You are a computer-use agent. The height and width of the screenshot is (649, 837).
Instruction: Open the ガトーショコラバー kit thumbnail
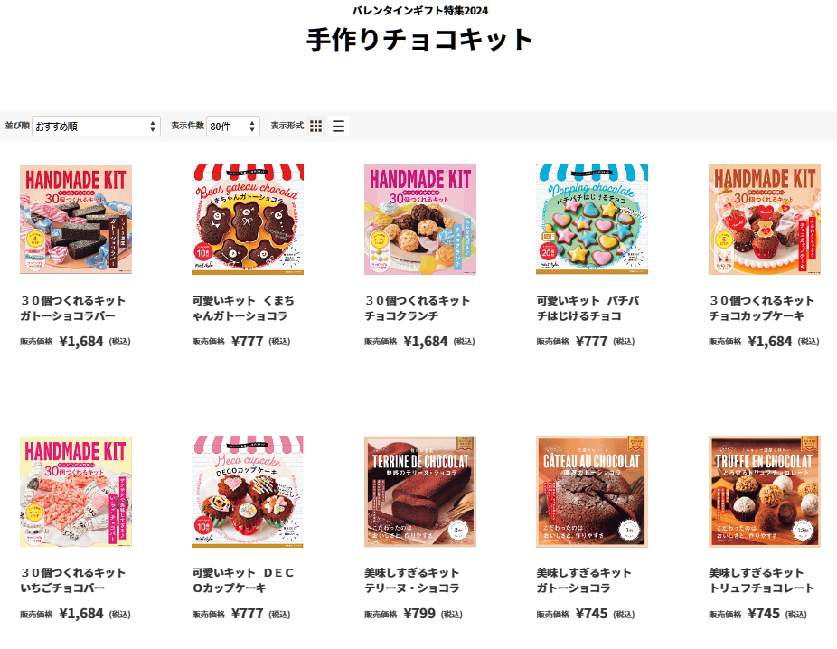76,220
